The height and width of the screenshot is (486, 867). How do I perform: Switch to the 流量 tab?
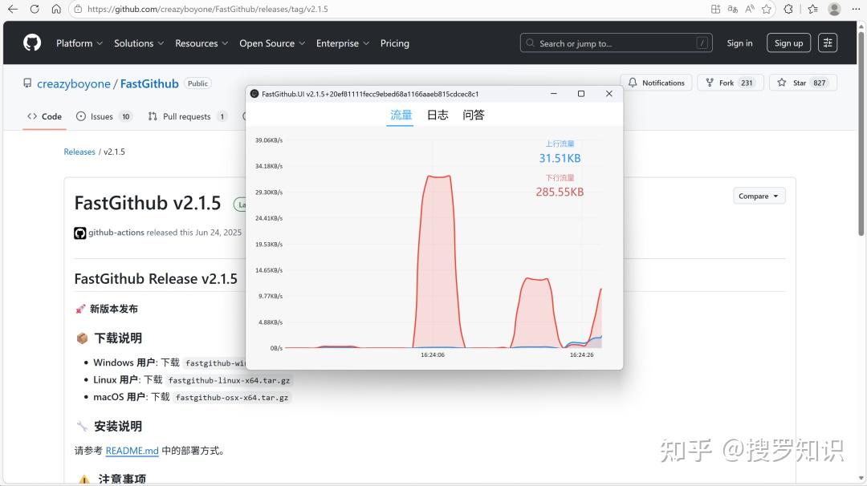(x=401, y=115)
